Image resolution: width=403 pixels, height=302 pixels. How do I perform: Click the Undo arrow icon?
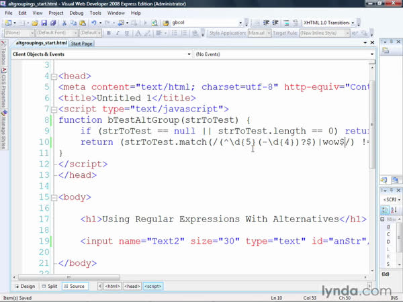tap(93, 23)
